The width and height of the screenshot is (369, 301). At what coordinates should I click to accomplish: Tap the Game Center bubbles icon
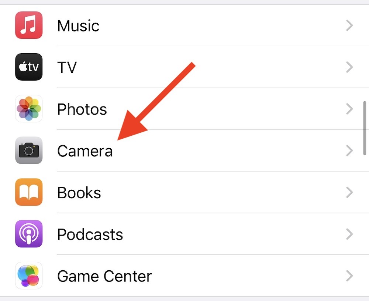coord(29,276)
